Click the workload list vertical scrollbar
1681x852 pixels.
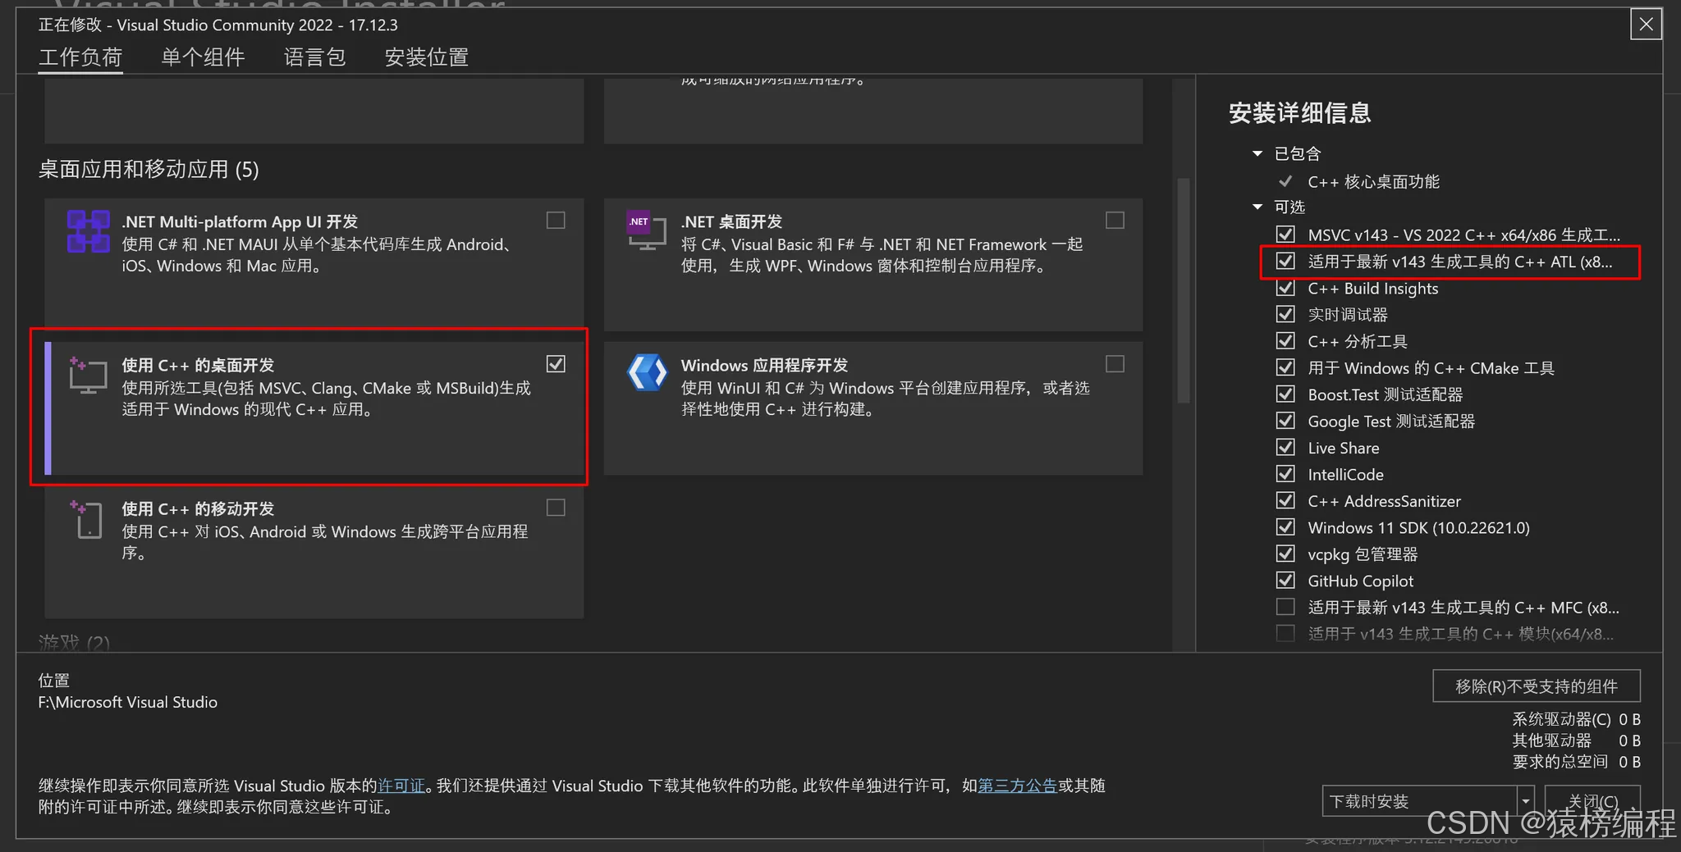coord(1184,291)
